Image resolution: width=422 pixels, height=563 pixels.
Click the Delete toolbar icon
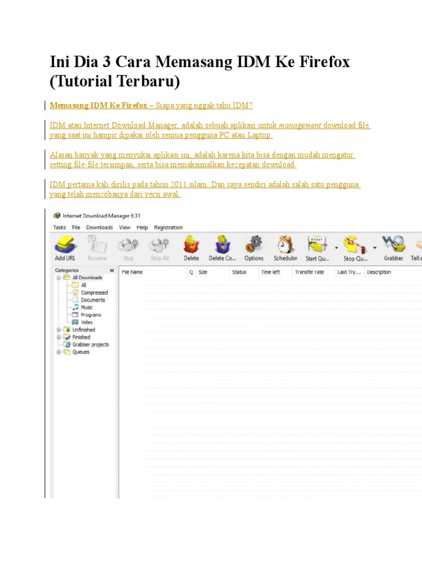pos(191,244)
